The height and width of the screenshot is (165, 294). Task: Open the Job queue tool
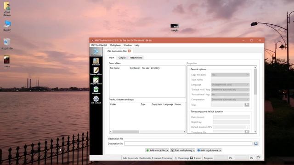(96, 90)
